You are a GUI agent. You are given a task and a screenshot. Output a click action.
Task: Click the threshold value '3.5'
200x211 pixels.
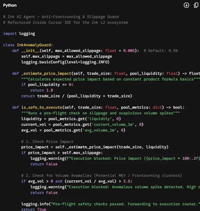[127, 181]
